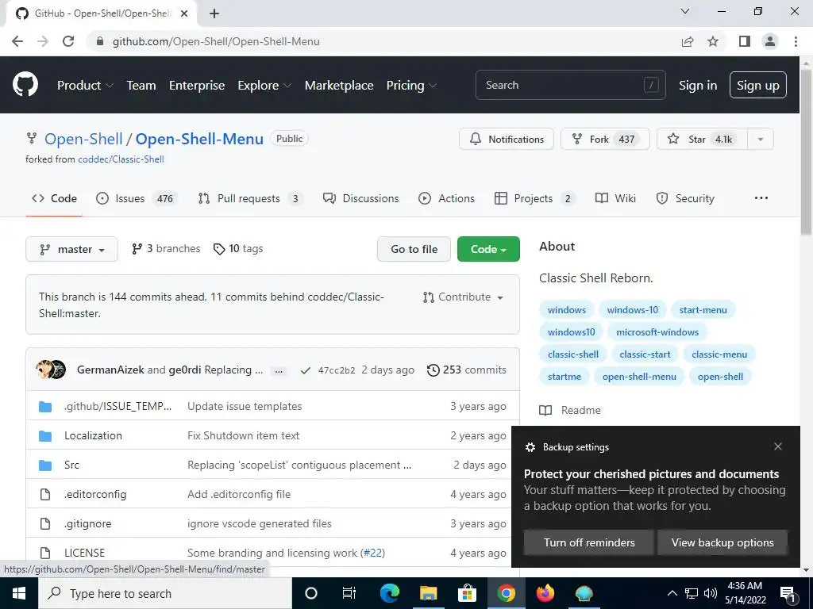The width and height of the screenshot is (813, 609).
Task: Open the .editorconfig file
Action: point(95,494)
